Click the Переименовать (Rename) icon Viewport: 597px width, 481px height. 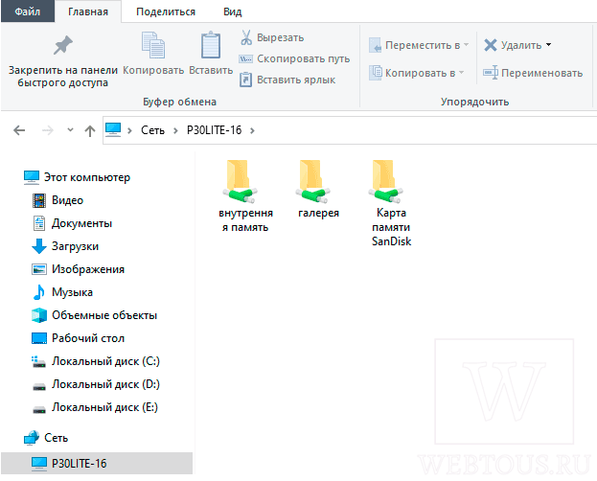(x=491, y=73)
